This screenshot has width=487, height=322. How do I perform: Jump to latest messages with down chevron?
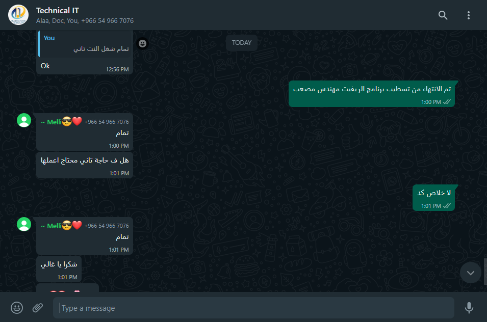tap(471, 273)
